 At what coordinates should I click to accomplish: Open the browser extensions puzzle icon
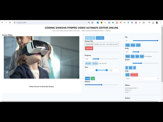[144, 23]
